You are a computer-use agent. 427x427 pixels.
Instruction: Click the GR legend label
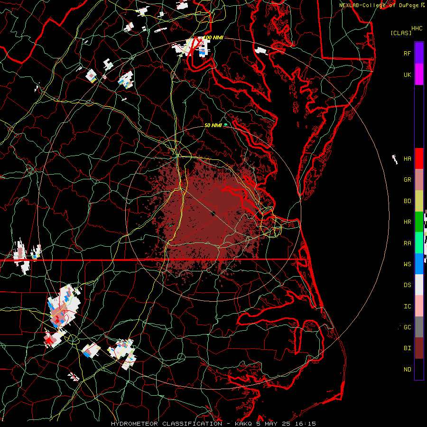coord(407,180)
